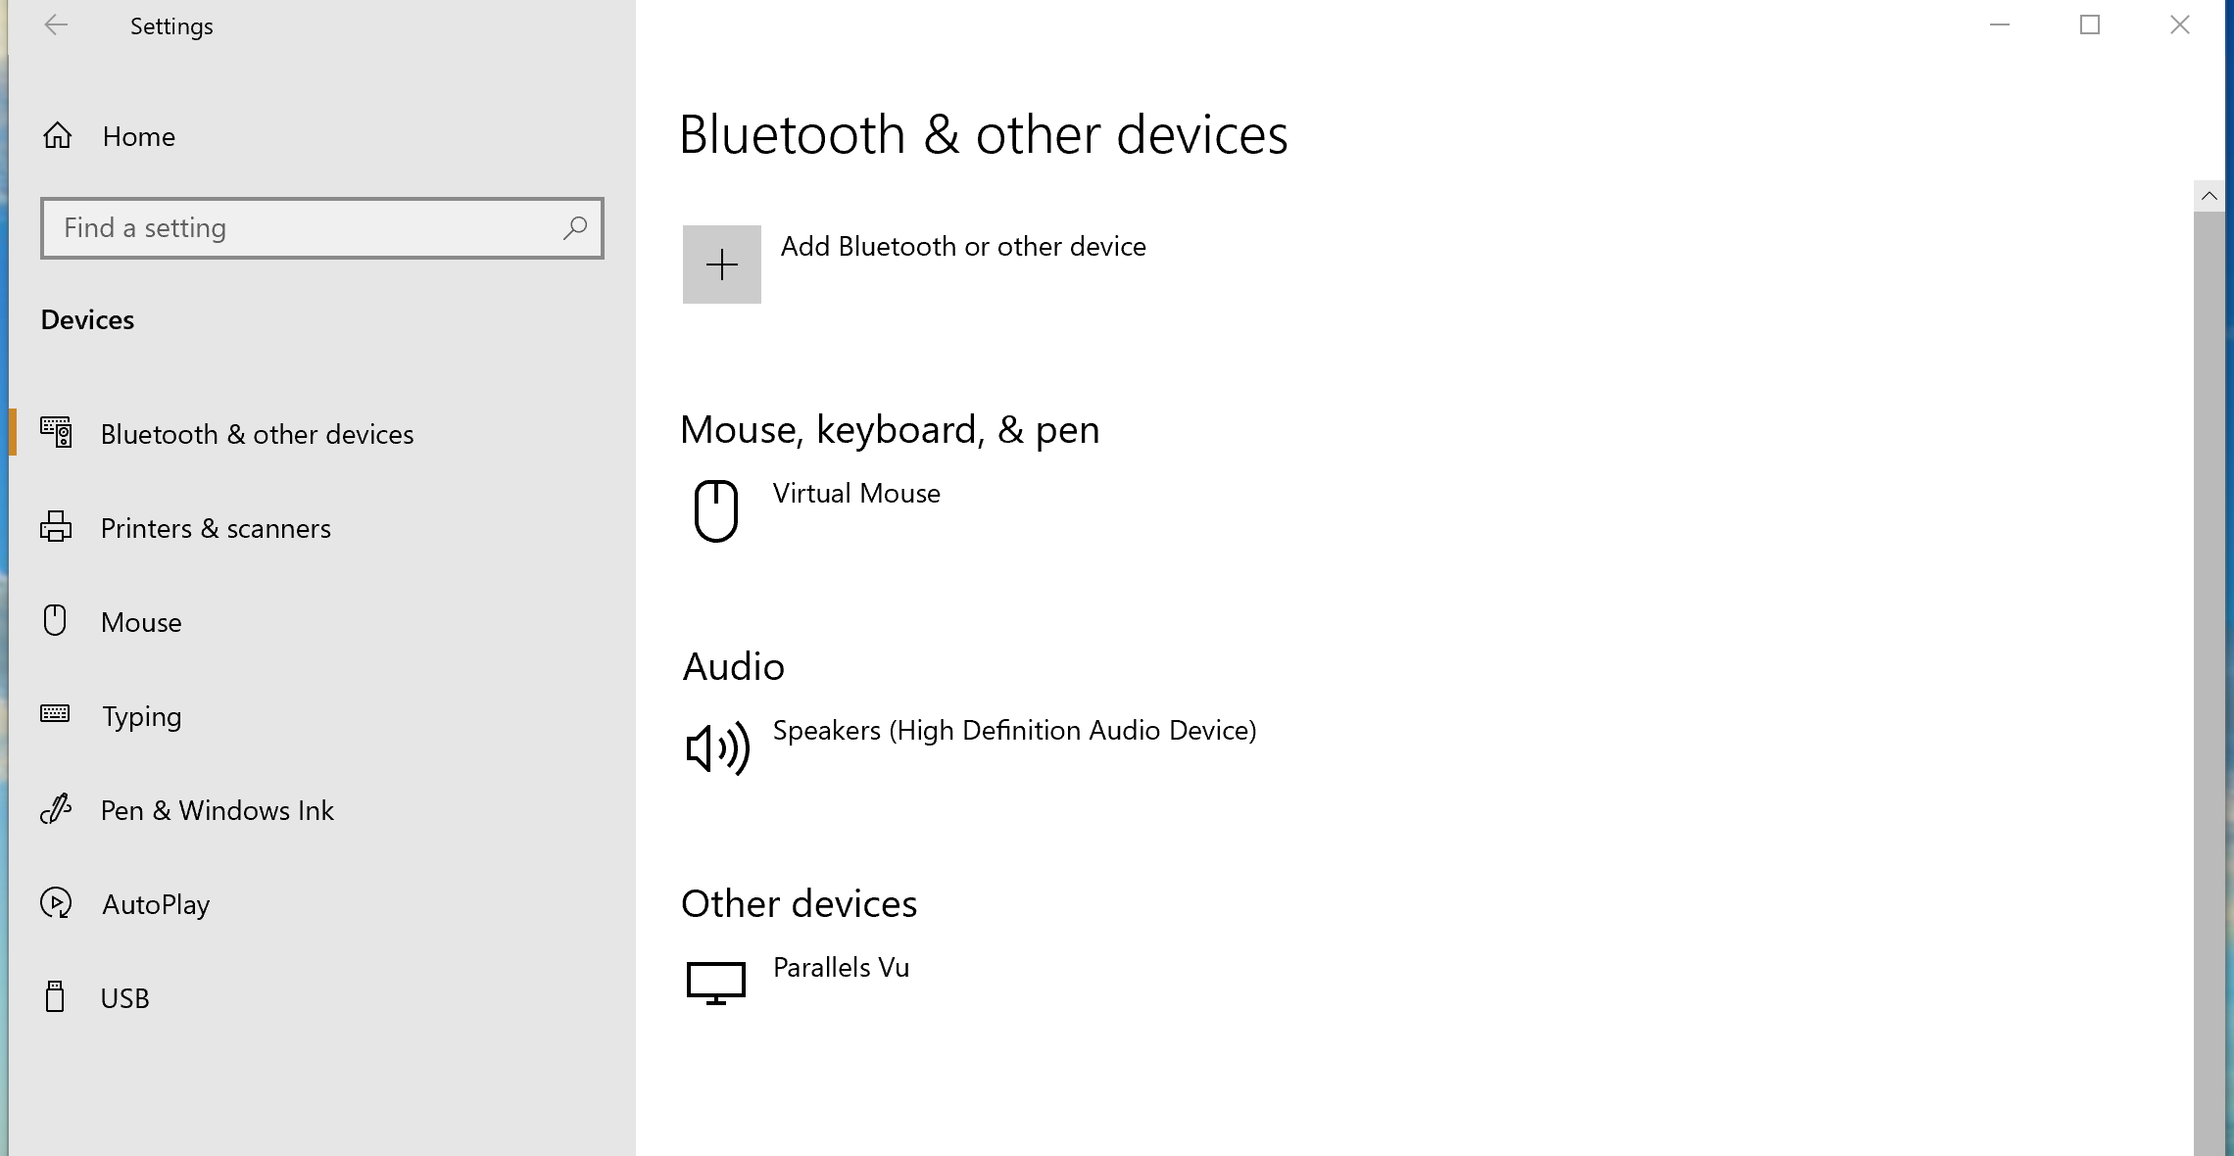
Task: Click Add Bluetooth or other device
Action: (x=962, y=247)
